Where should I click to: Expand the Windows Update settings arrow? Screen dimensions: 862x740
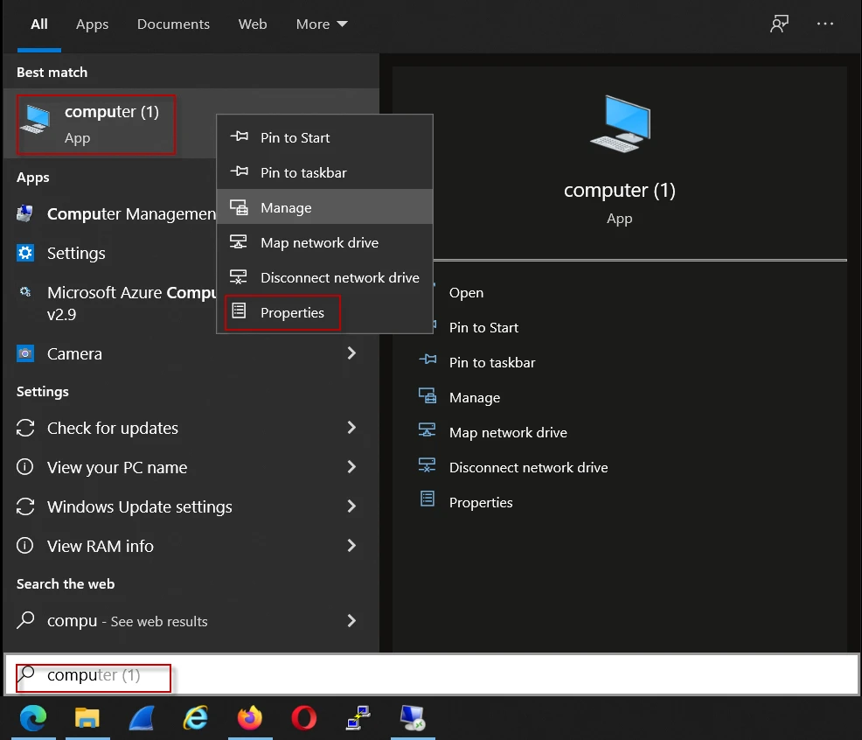coord(351,506)
